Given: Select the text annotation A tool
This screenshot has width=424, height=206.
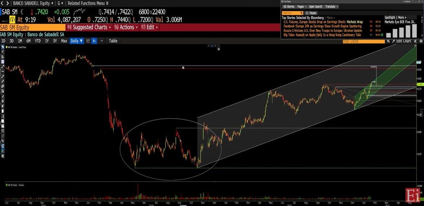Looking at the screenshot, I should point(3,116).
